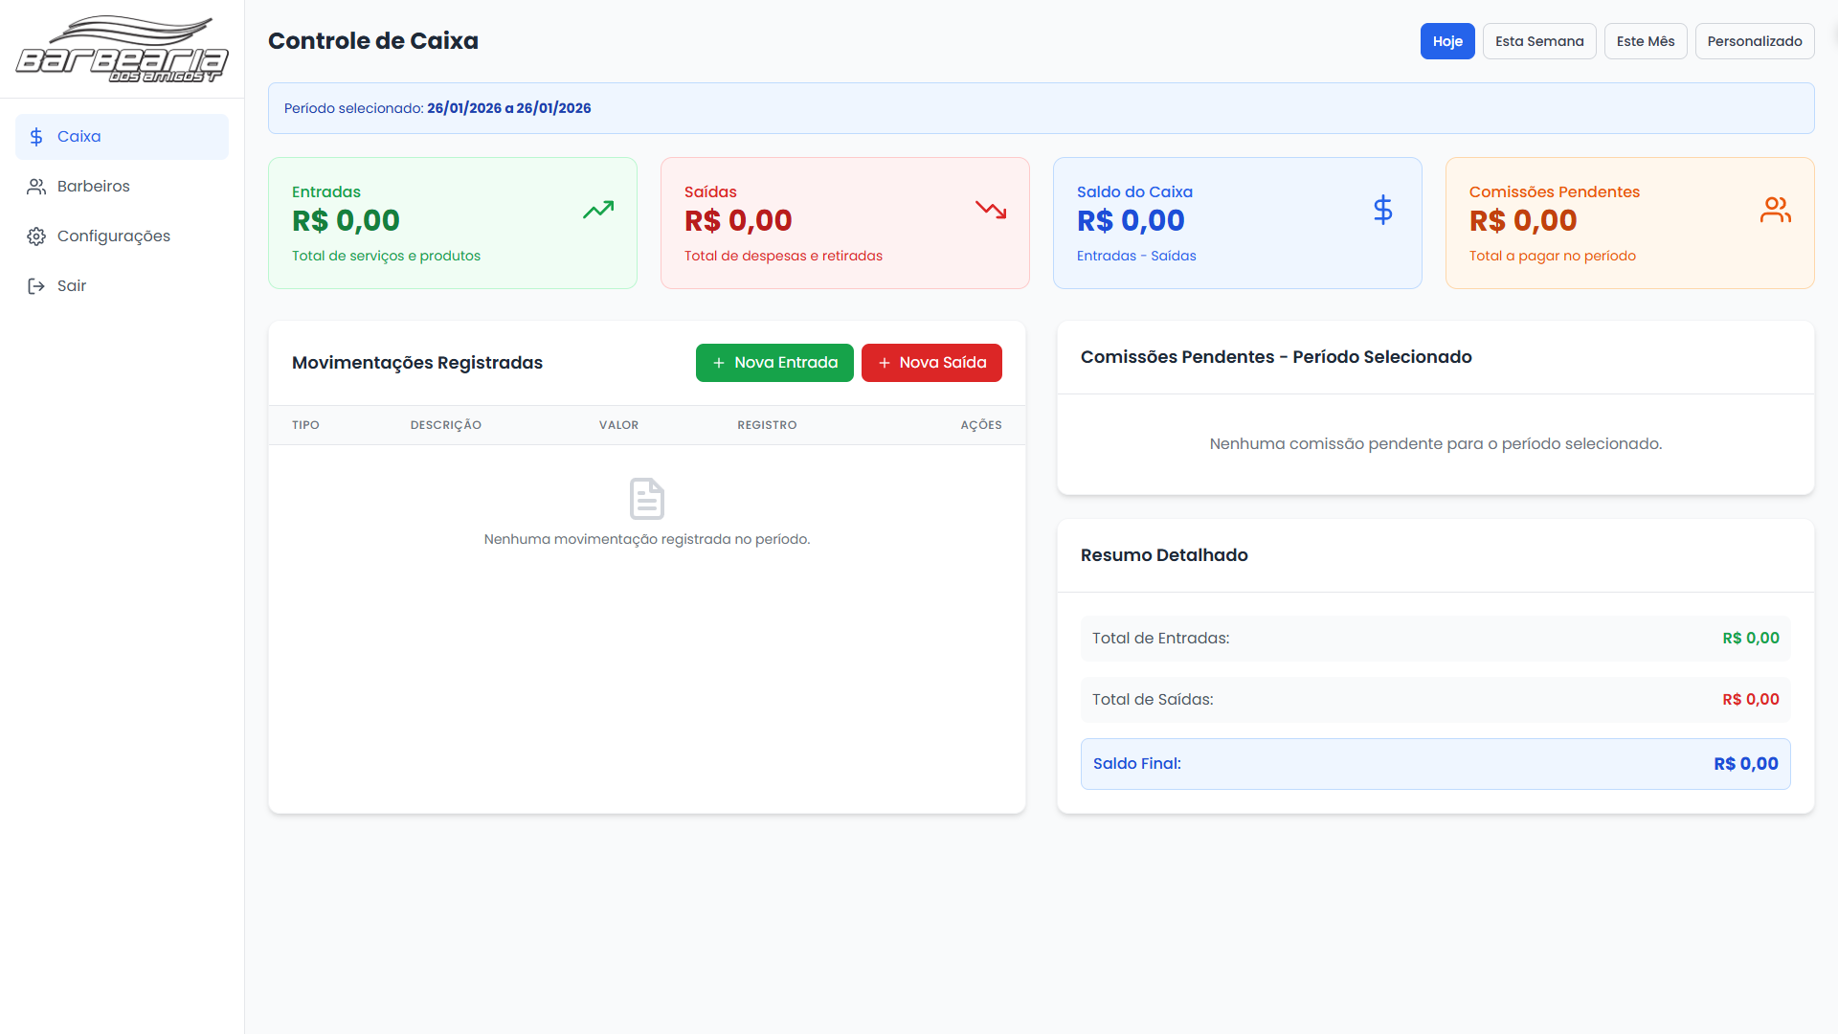
Task: Click the Saldo Final highlighted row
Action: tap(1436, 763)
